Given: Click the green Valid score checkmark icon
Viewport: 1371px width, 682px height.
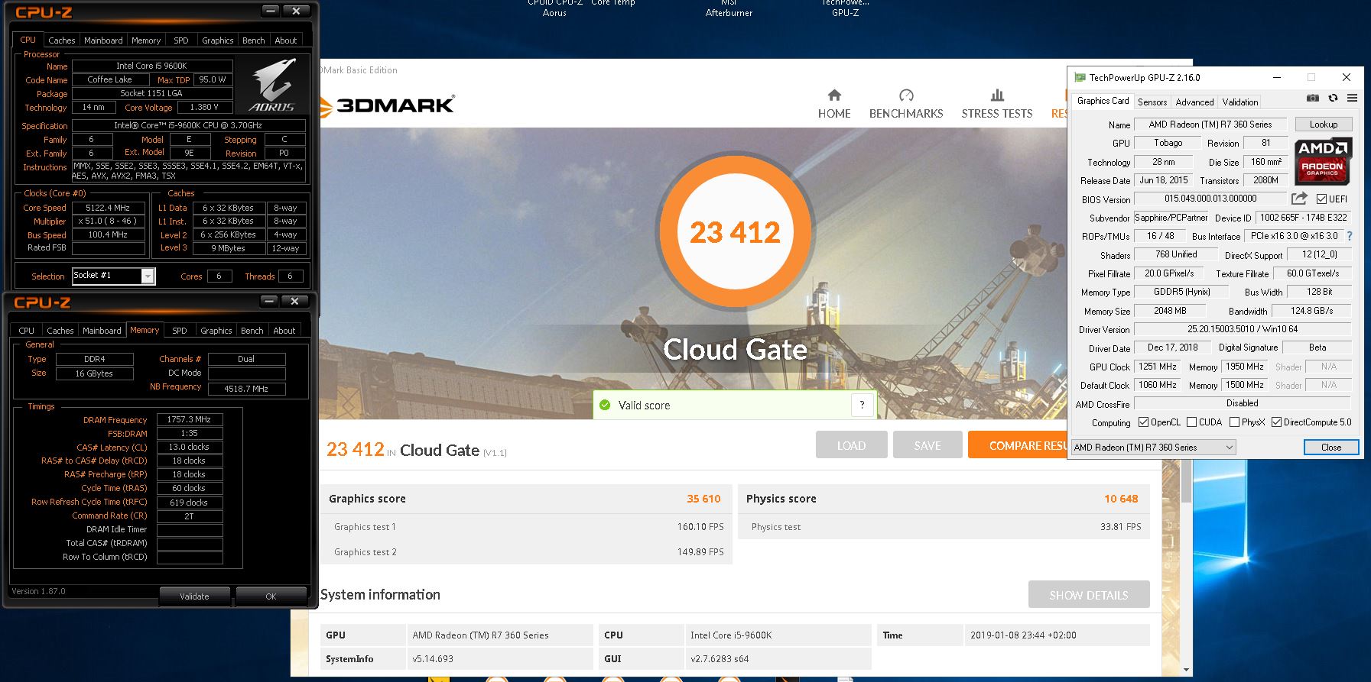Looking at the screenshot, I should click(x=605, y=405).
